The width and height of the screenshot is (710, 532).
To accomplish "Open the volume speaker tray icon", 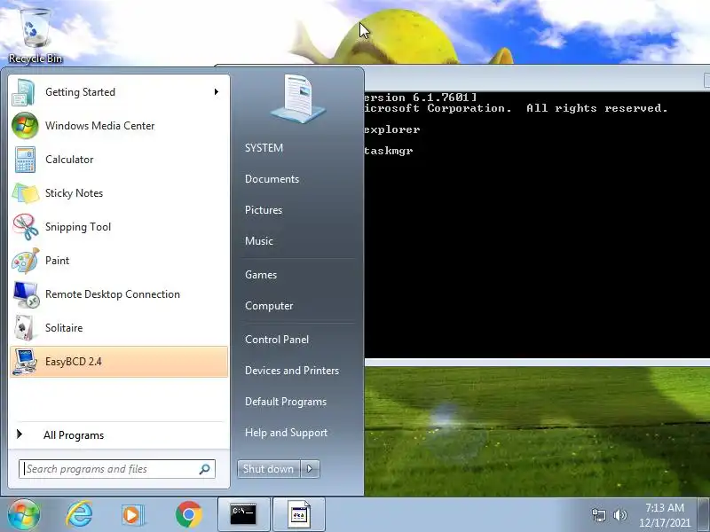I will 619,515.
